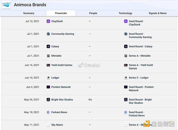Click the Pontem Network organization icon
The image size is (178, 130).
click(48, 87)
